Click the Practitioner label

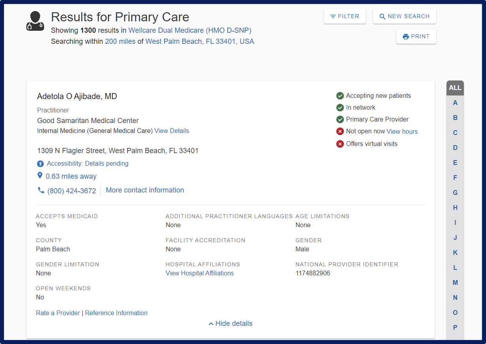click(x=53, y=110)
